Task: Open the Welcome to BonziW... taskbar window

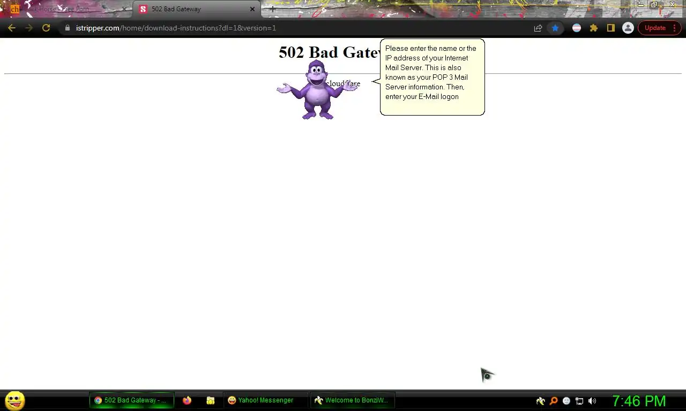Action: 352,400
